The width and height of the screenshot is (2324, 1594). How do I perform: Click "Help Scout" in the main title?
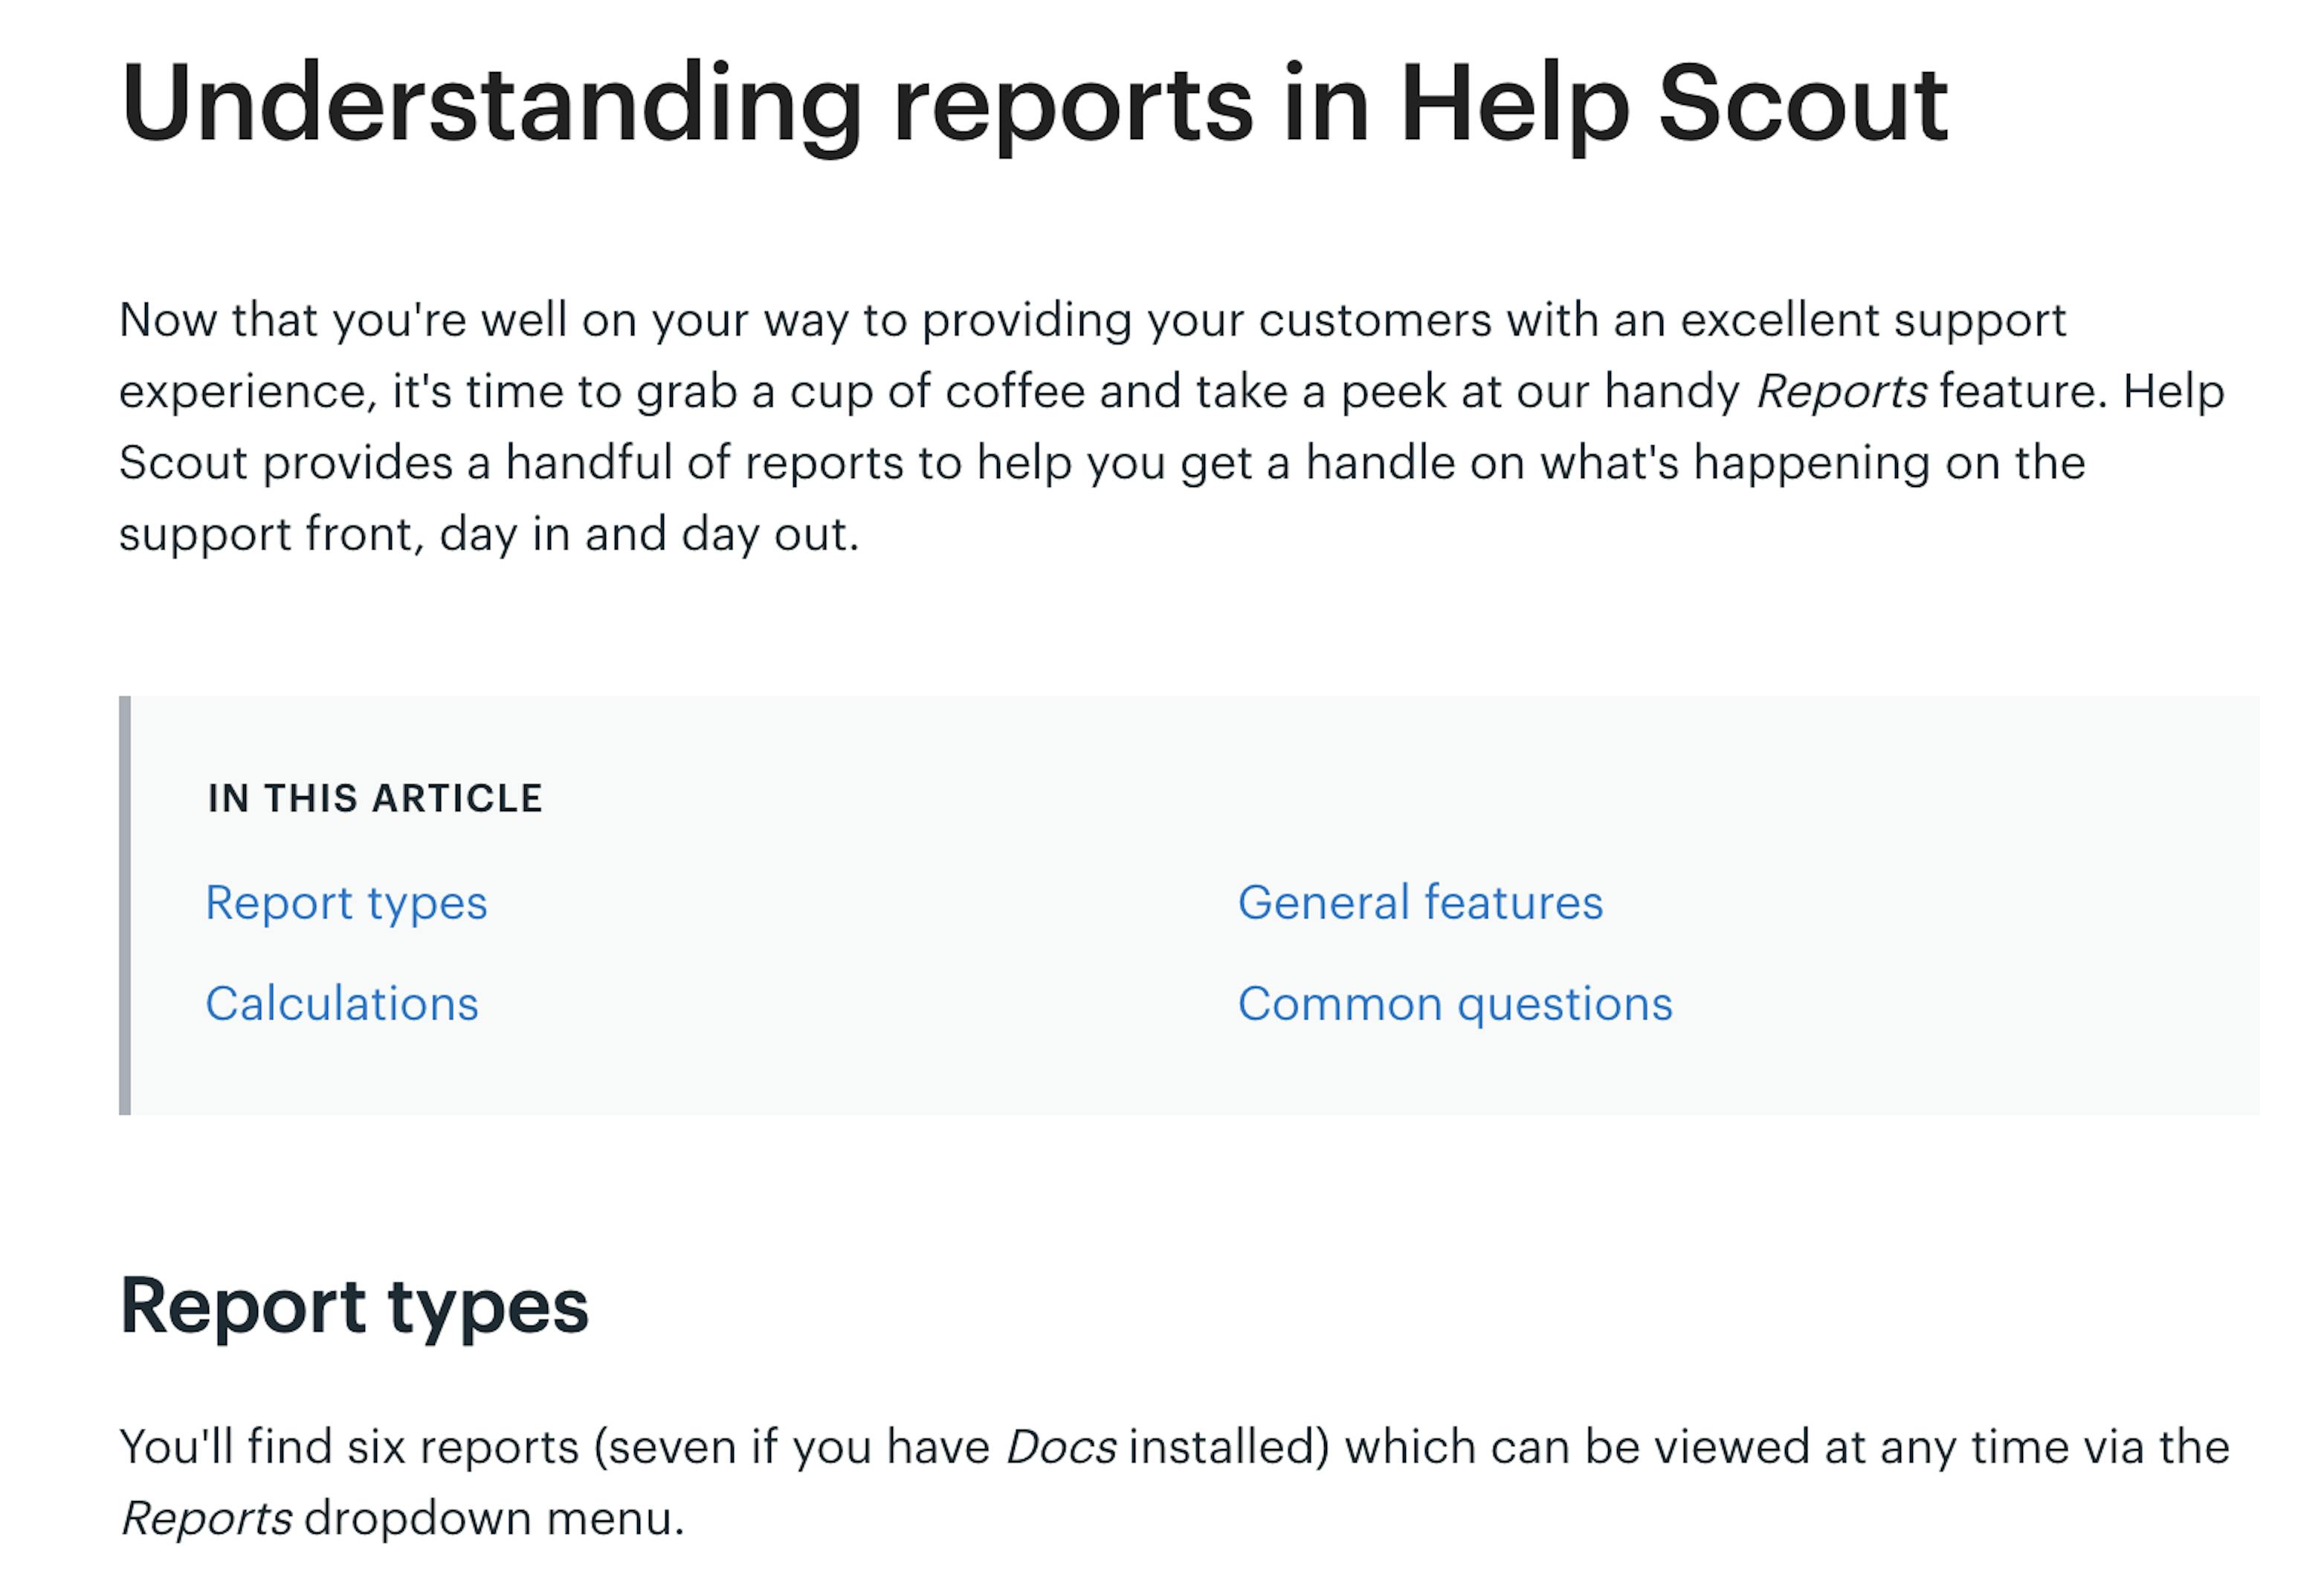tap(1674, 104)
